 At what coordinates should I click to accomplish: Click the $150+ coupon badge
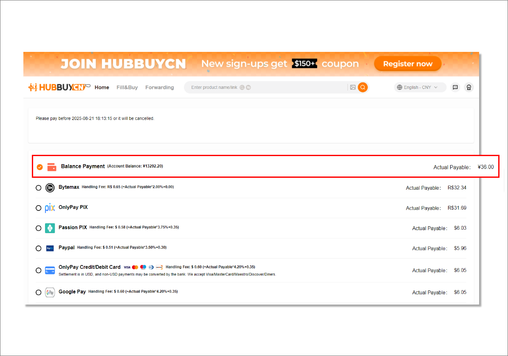(305, 64)
